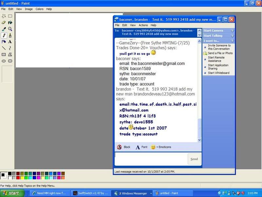Screen dimensions: 262x197
Task: Pick the black color swatch in palette
Action: [x=10, y=174]
